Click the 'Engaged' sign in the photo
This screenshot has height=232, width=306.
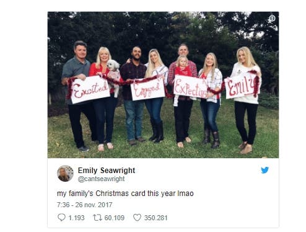click(x=147, y=90)
